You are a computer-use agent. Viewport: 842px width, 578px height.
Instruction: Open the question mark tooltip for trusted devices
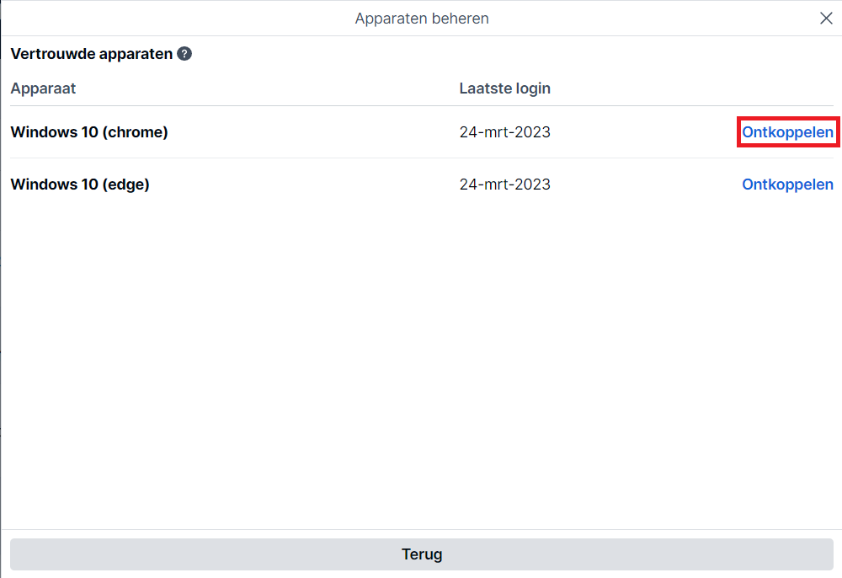(184, 54)
